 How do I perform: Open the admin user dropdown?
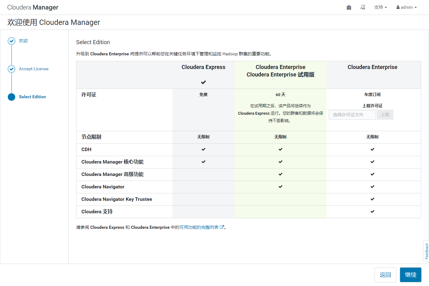(x=406, y=7)
